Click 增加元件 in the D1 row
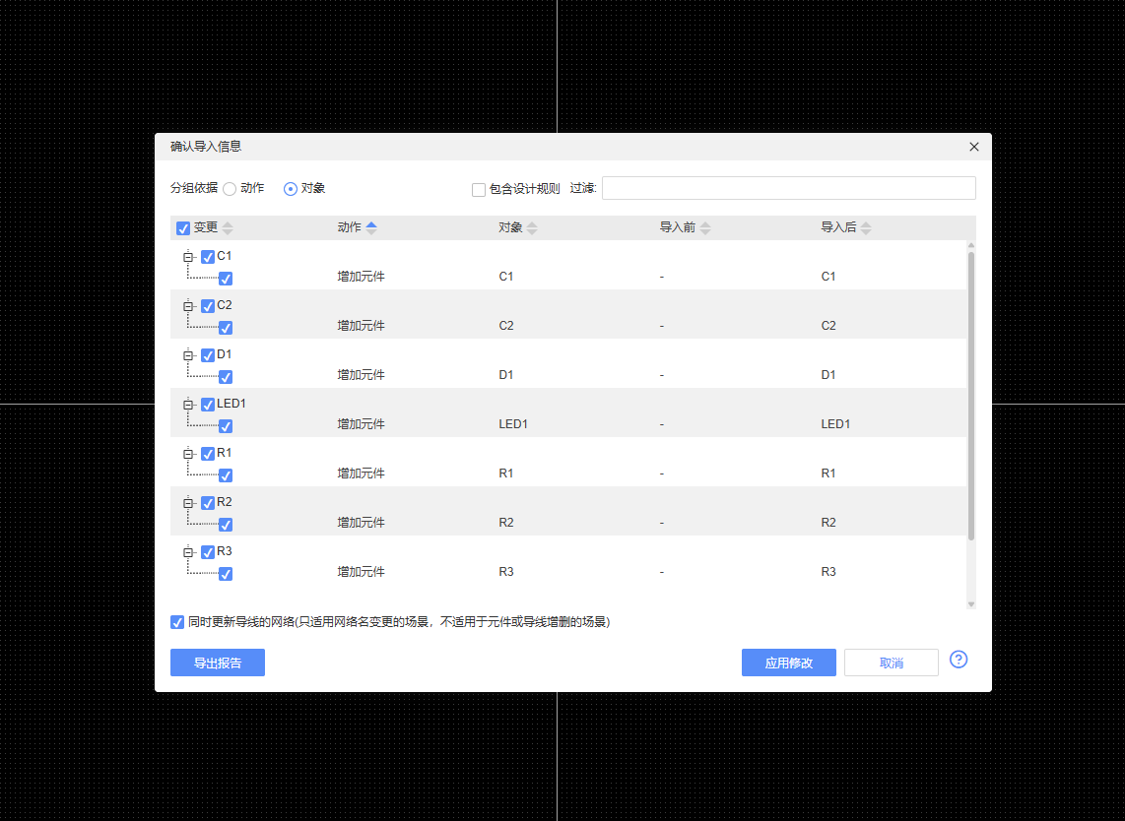 (x=361, y=375)
